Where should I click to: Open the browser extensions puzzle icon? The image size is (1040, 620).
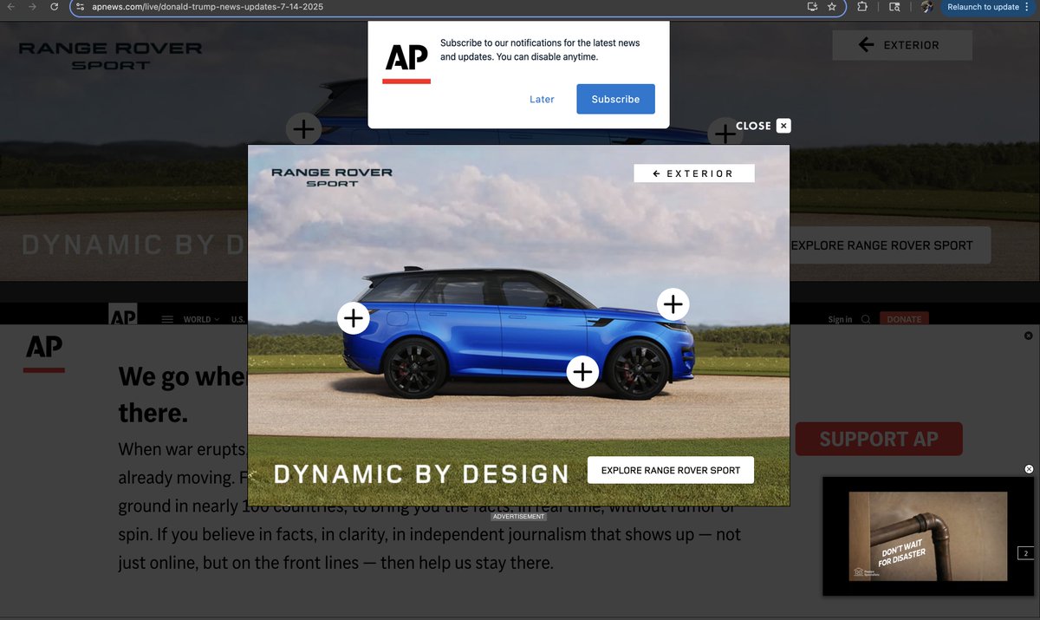pos(862,7)
